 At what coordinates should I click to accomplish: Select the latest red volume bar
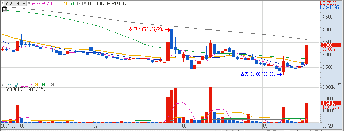(x=307, y=113)
